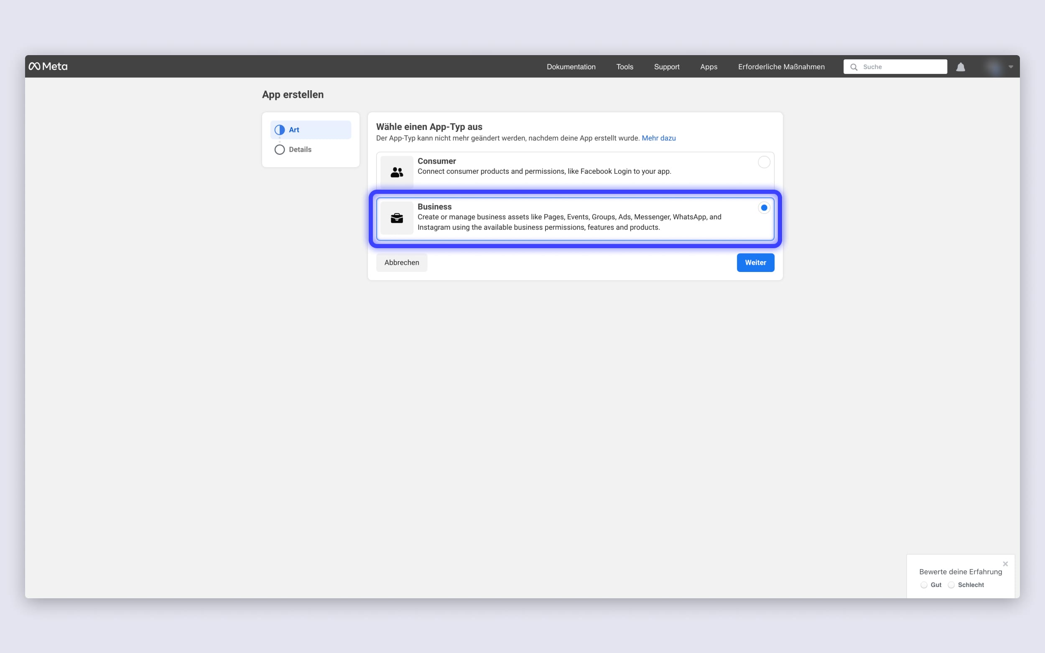
Task: Rate experience as Schlecht
Action: tap(951, 585)
